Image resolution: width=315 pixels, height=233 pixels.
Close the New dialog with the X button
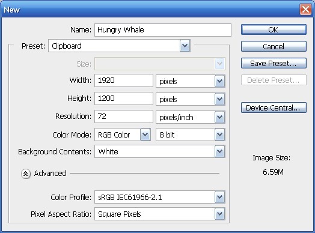point(305,10)
